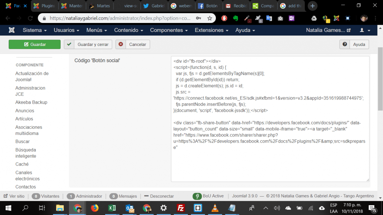Reload the current page

pyautogui.click(x=30, y=18)
